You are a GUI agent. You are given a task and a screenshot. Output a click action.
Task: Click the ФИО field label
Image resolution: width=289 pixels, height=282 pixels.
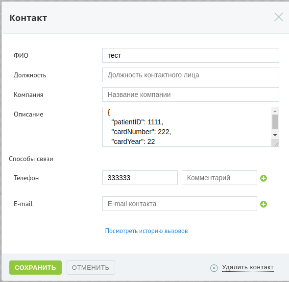coord(21,55)
